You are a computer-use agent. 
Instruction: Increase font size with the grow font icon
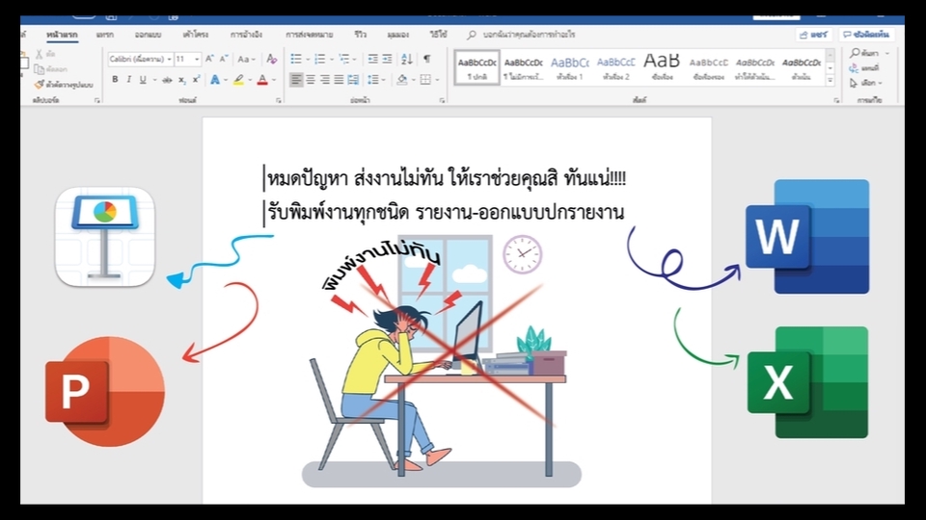pos(209,59)
